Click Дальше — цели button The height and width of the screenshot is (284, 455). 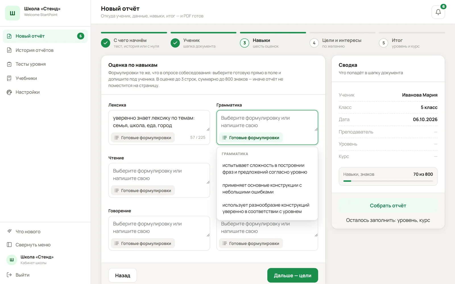293,275
